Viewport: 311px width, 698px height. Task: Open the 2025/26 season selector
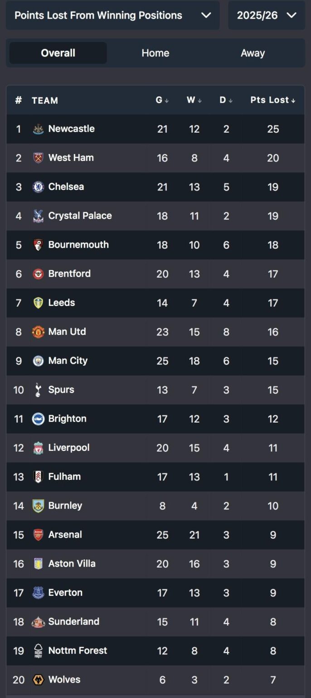[x=267, y=14]
